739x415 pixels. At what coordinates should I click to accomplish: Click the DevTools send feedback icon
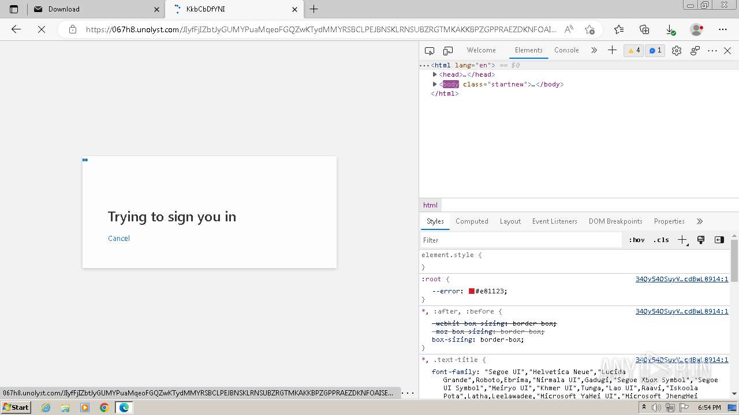pos(695,51)
